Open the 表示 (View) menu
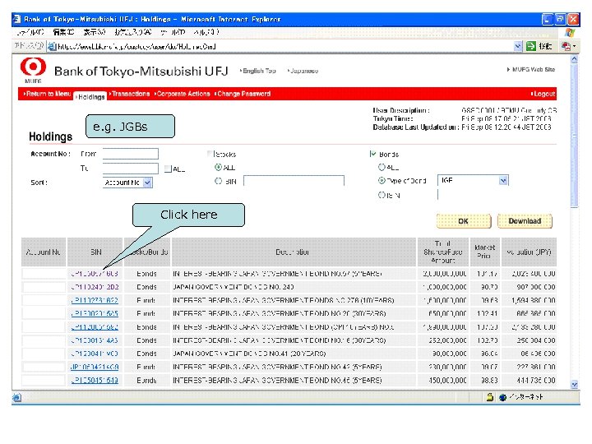 click(x=94, y=32)
